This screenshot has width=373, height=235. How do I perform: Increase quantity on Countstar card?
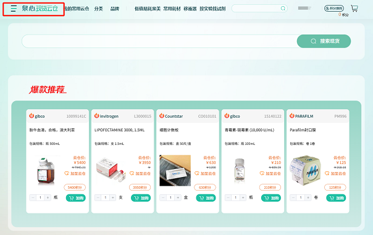click(x=178, y=197)
